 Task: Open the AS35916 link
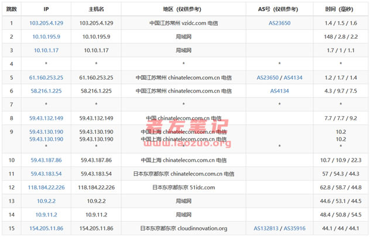[x=294, y=228]
